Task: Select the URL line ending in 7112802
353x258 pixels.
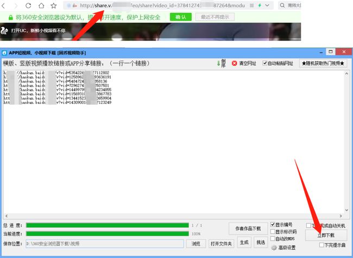Action: [x=56, y=73]
